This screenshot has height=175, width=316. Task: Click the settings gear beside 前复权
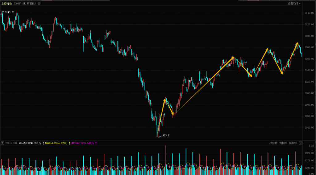pyautogui.click(x=39, y=3)
